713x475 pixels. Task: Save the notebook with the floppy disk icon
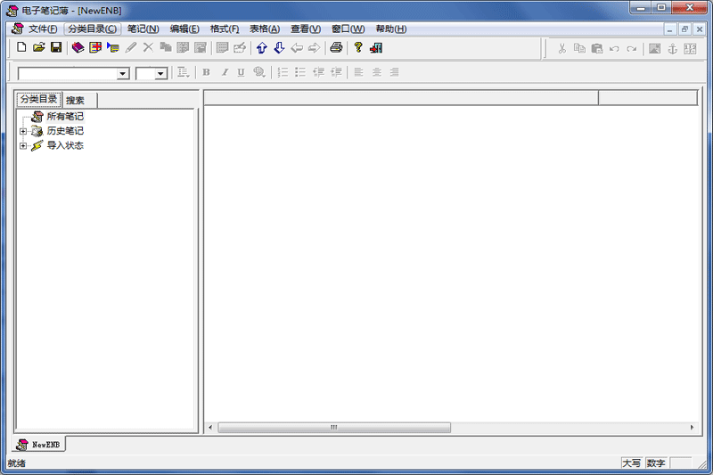coord(56,47)
